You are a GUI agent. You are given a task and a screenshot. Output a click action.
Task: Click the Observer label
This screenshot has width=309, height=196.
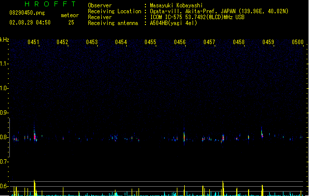click(100, 5)
